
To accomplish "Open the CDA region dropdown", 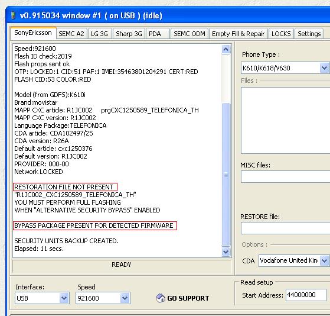I will tap(324, 260).
